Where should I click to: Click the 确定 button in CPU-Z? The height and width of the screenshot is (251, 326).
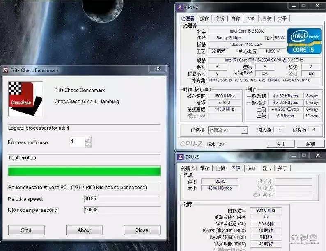[x=310, y=144]
